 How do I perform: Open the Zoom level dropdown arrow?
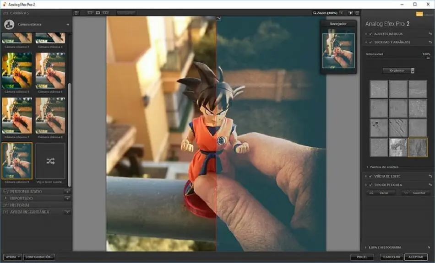click(x=341, y=13)
